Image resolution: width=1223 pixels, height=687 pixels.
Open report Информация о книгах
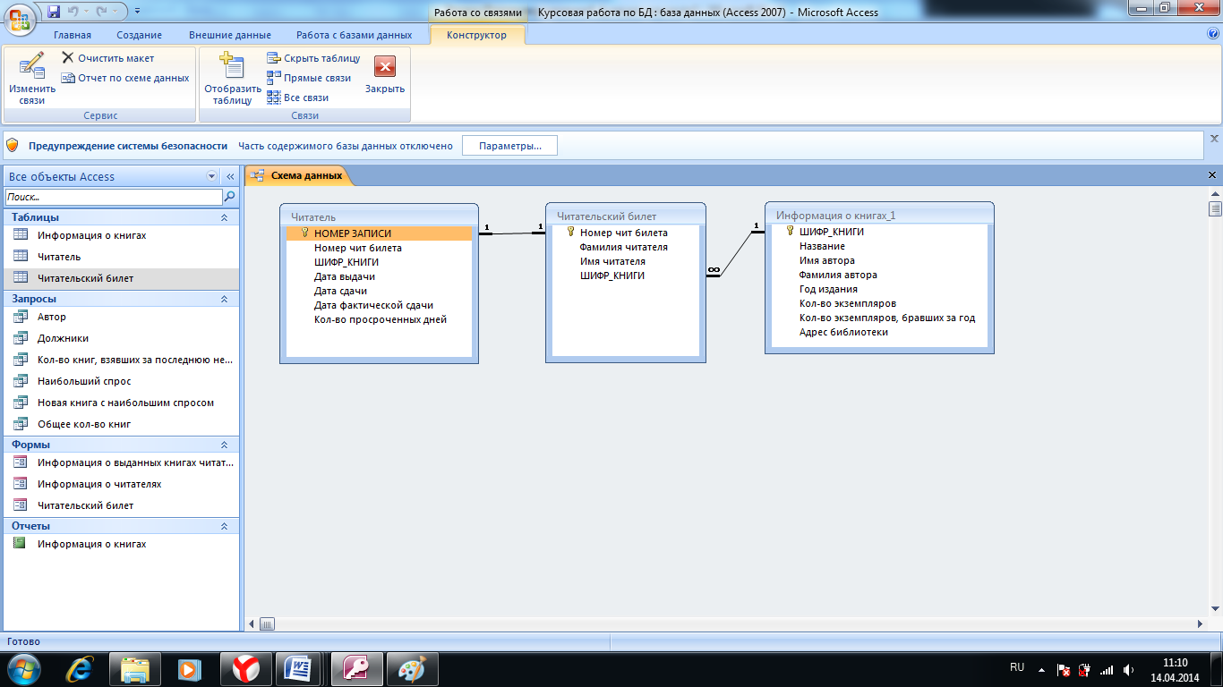(x=91, y=544)
